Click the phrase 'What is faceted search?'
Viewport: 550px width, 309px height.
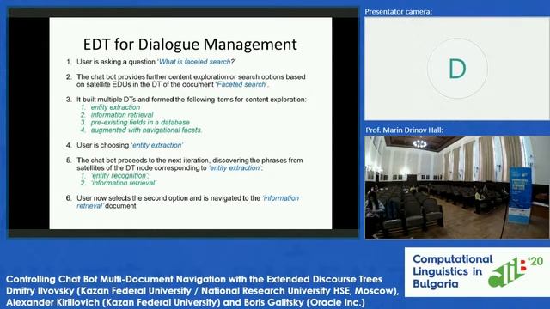coord(197,62)
